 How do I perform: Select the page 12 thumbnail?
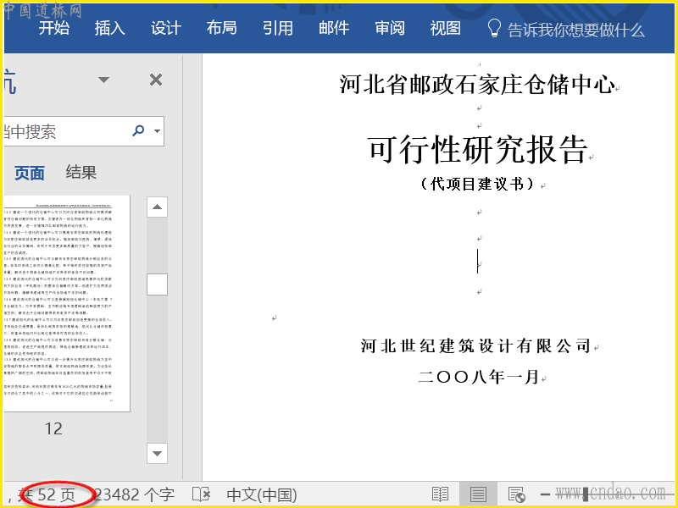[67, 304]
